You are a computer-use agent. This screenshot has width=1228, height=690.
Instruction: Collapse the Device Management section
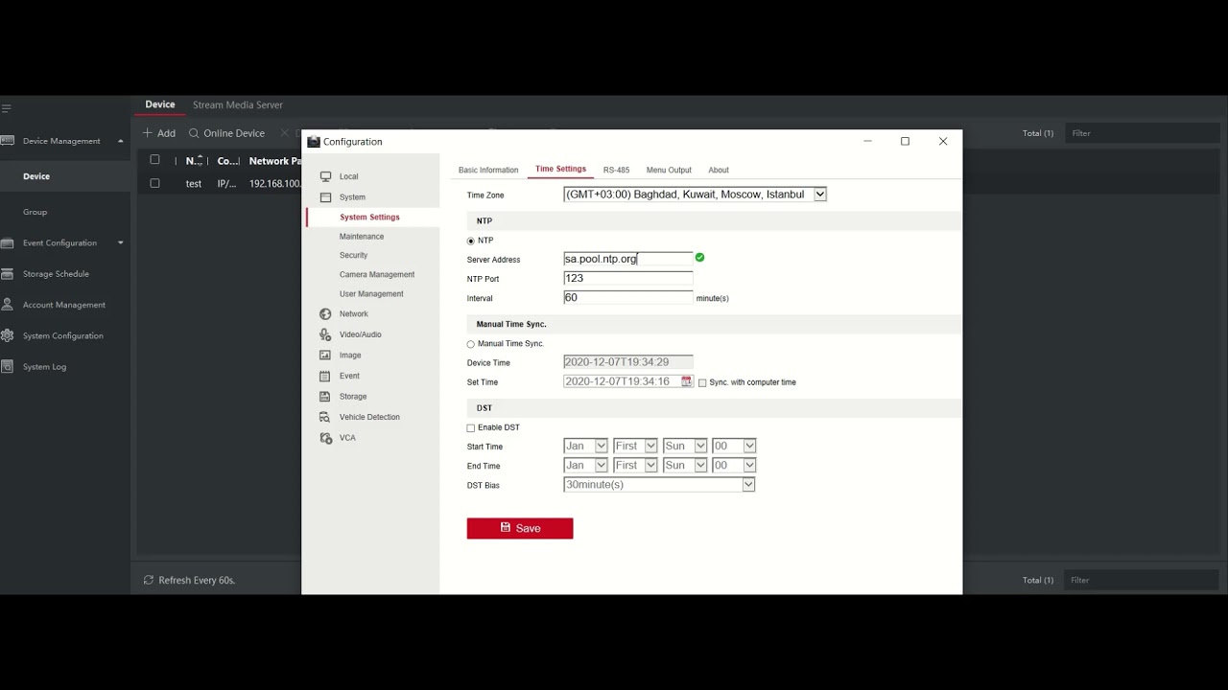pos(121,141)
